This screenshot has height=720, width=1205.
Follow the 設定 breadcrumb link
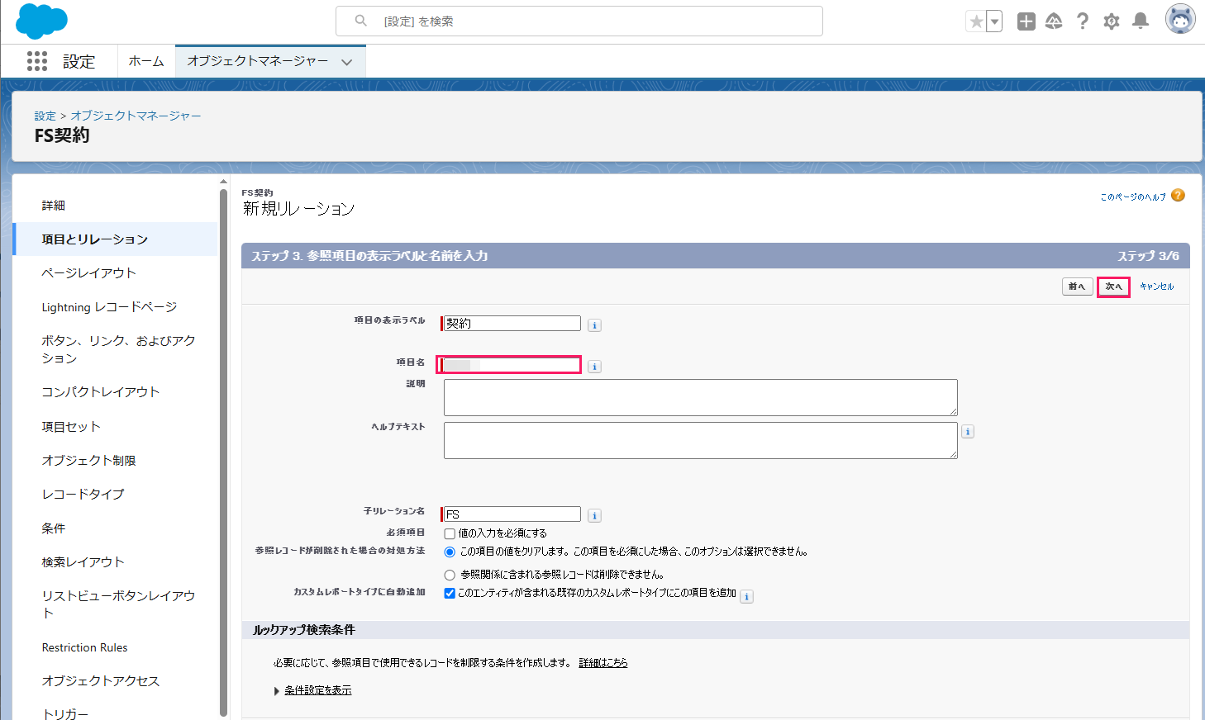[x=45, y=116]
